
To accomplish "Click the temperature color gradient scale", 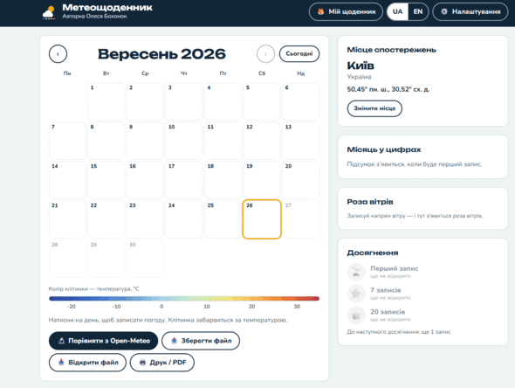I will click(x=184, y=299).
